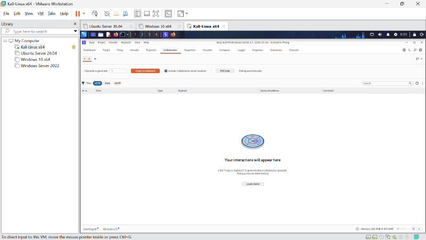Click the Send Ctrl+Alt+Del toolbar icon
This screenshot has height=240, width=426.
(x=95, y=14)
